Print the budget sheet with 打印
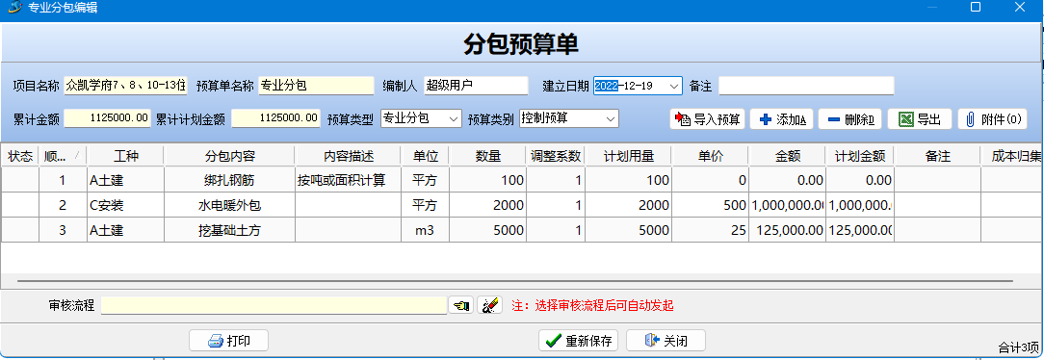 [228, 341]
